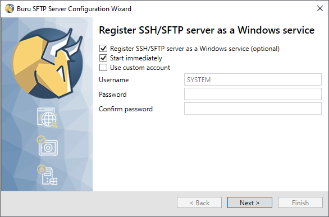
Task: Click the Username field showing SYSTEM
Action: (x=253, y=79)
